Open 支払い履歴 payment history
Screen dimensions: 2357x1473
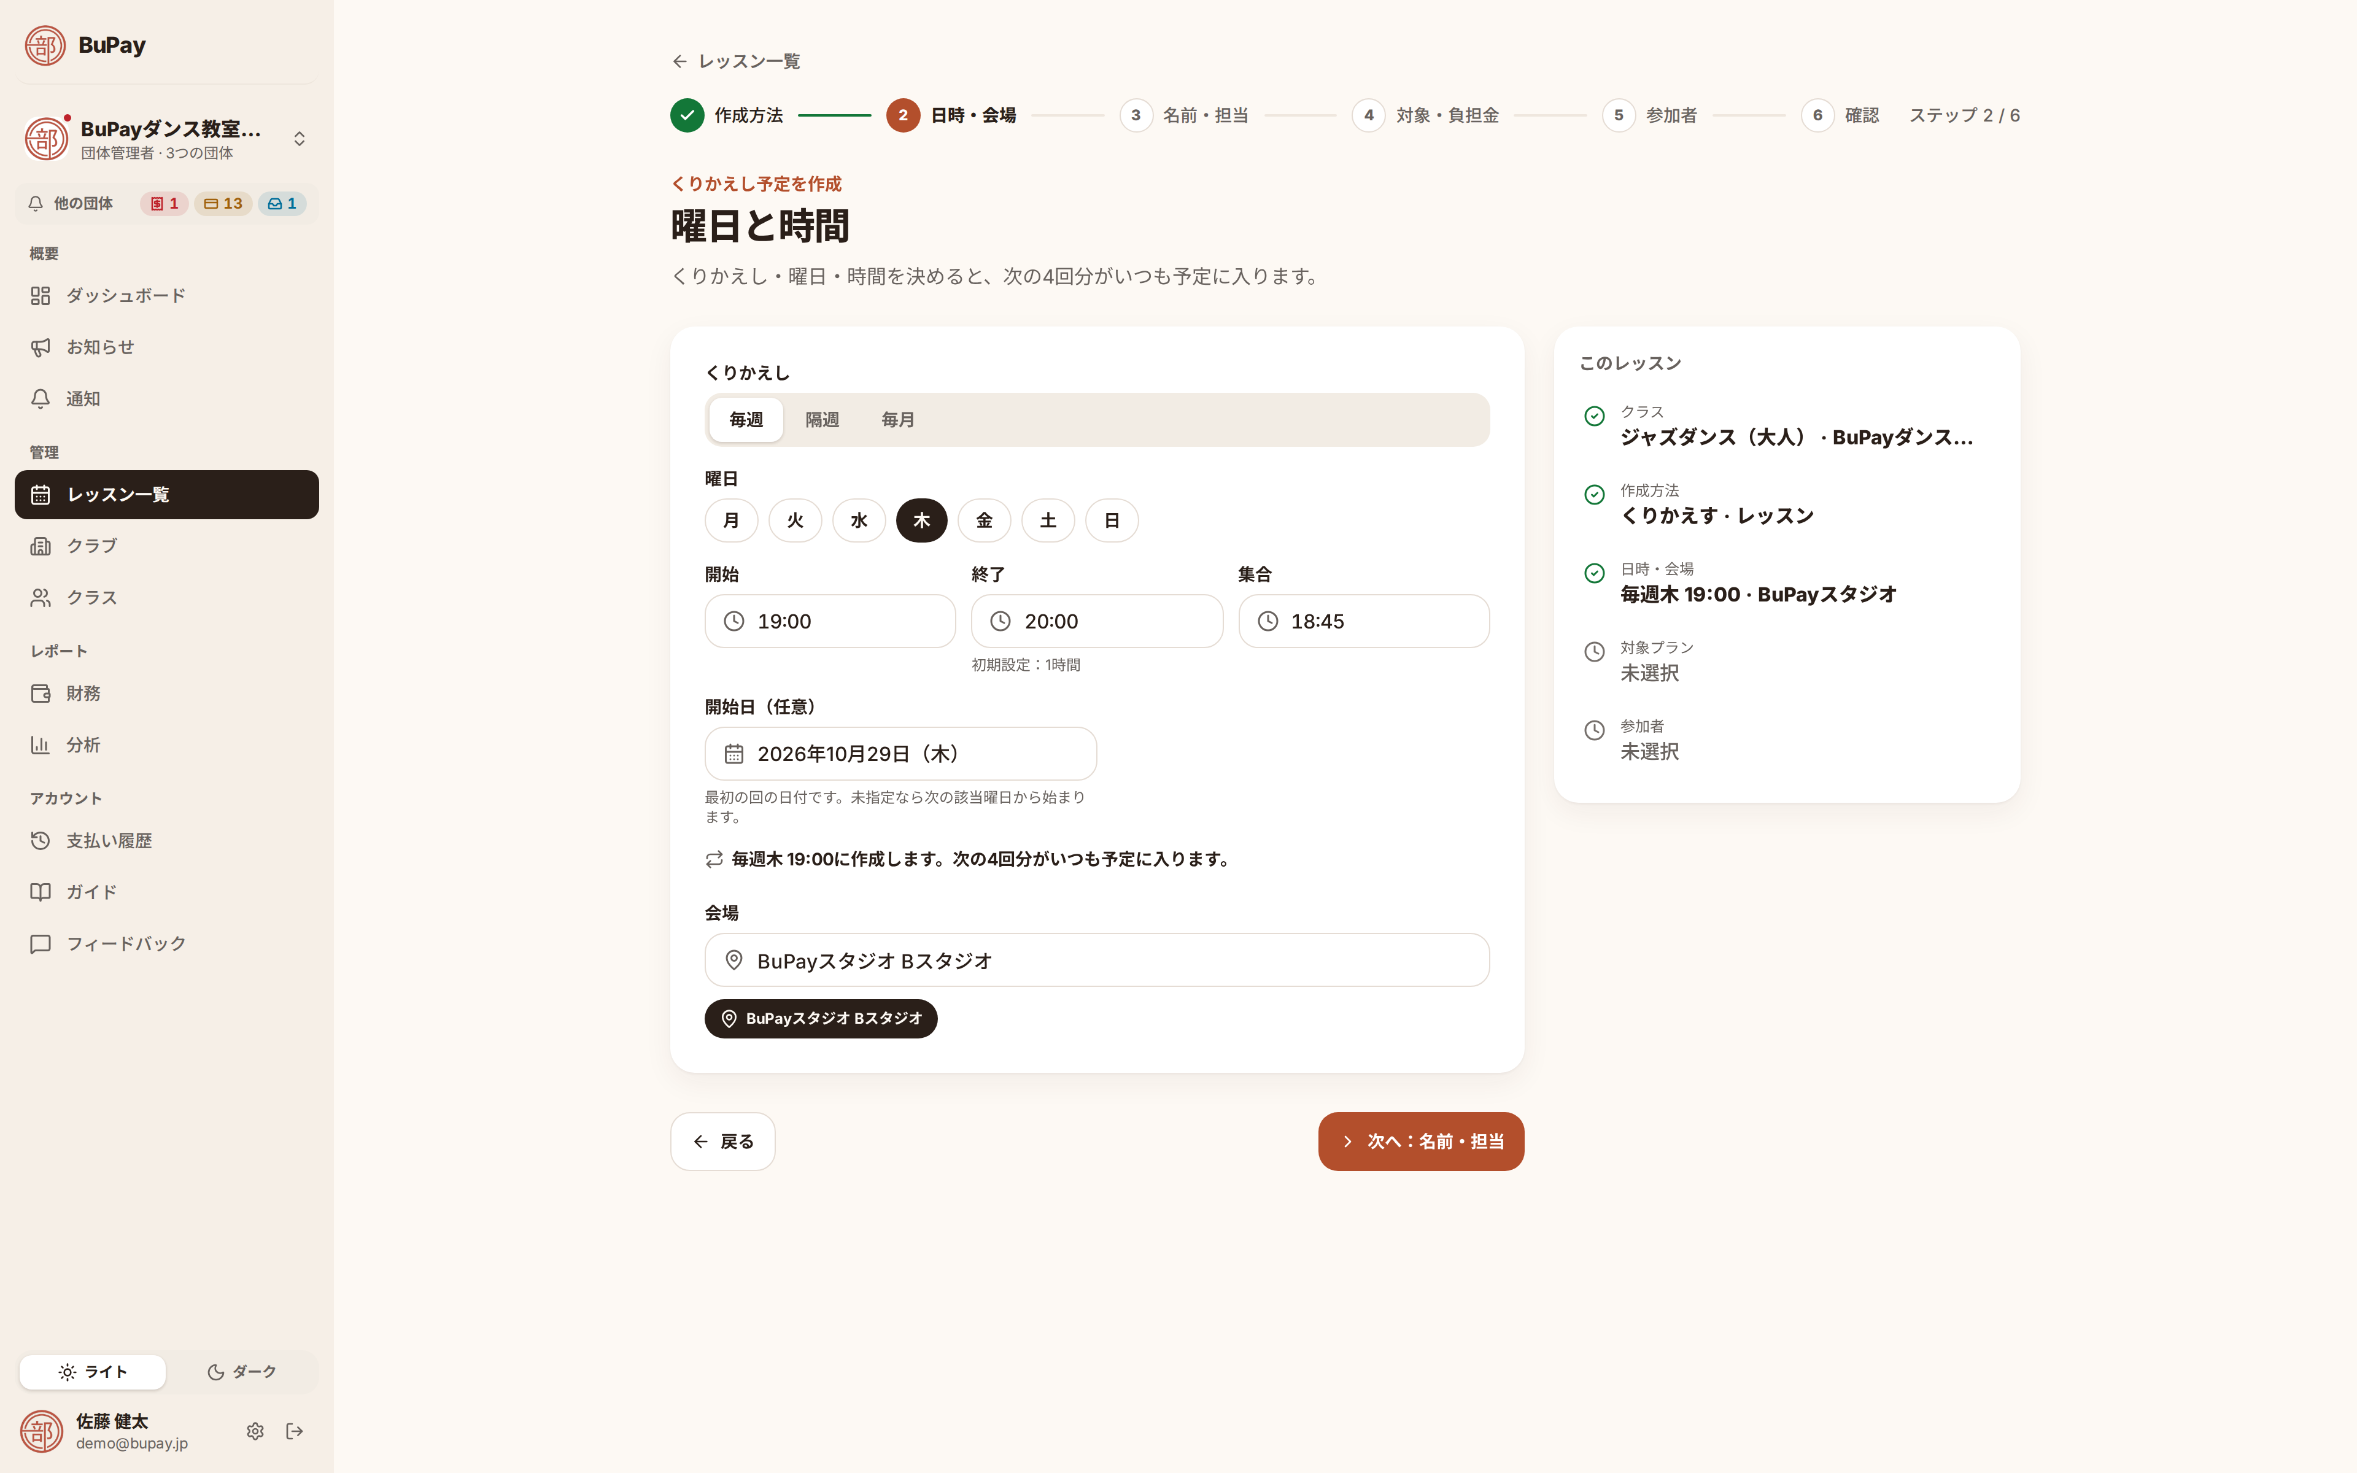point(166,841)
